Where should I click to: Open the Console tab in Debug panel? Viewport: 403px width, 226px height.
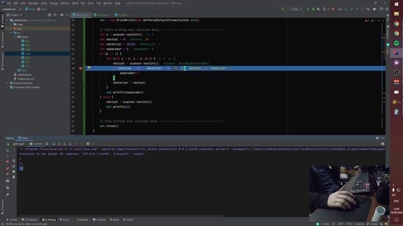[36, 144]
